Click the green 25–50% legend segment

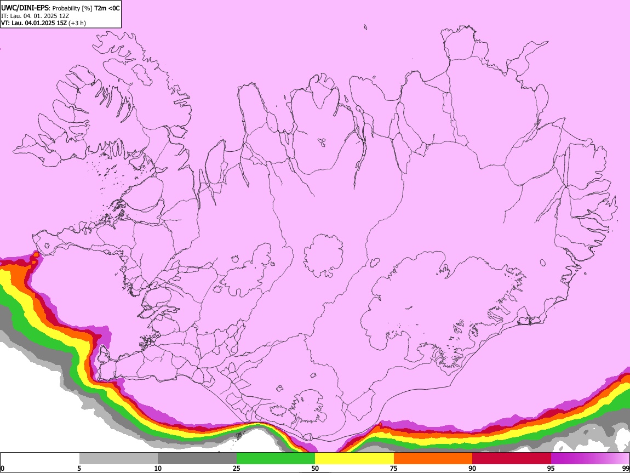coord(276,459)
